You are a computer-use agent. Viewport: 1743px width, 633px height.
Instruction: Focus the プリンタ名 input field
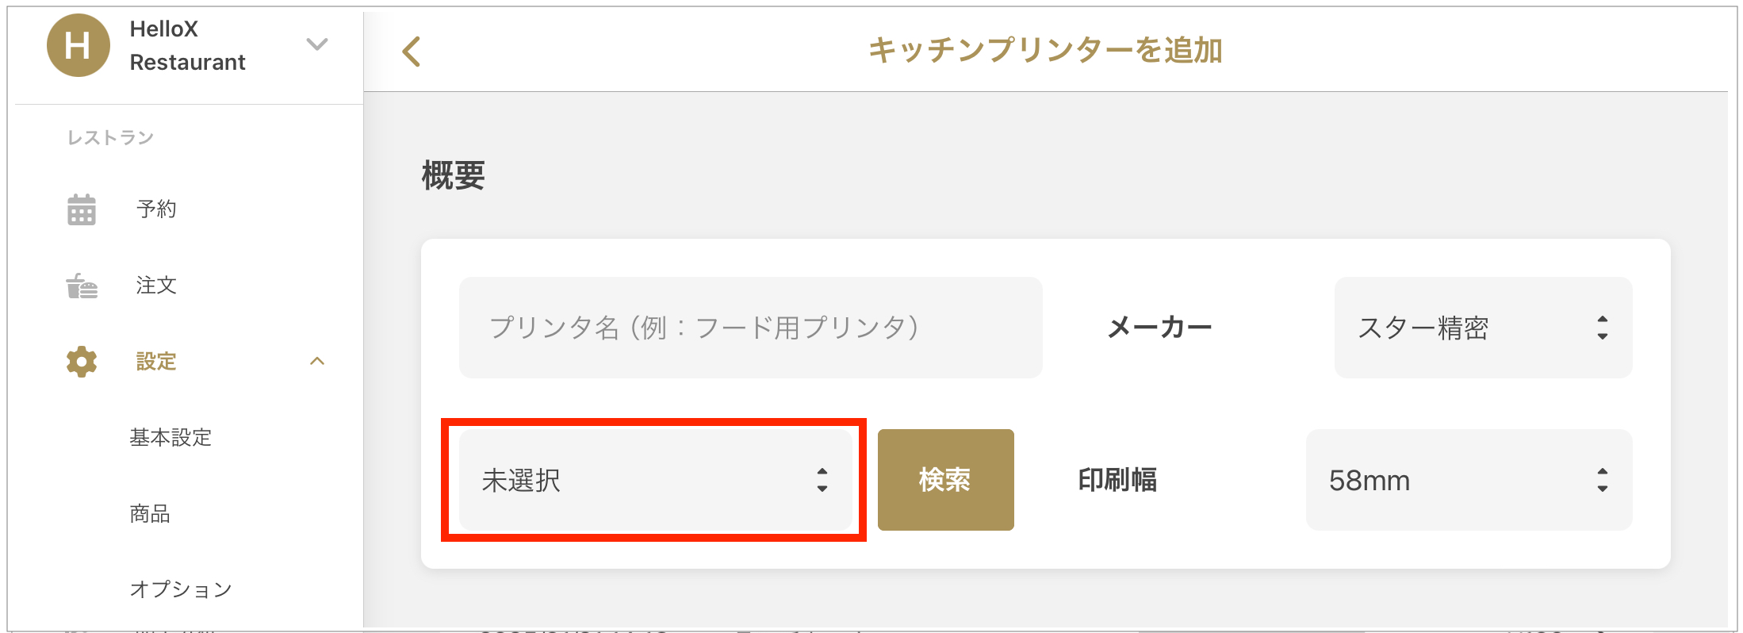click(750, 328)
